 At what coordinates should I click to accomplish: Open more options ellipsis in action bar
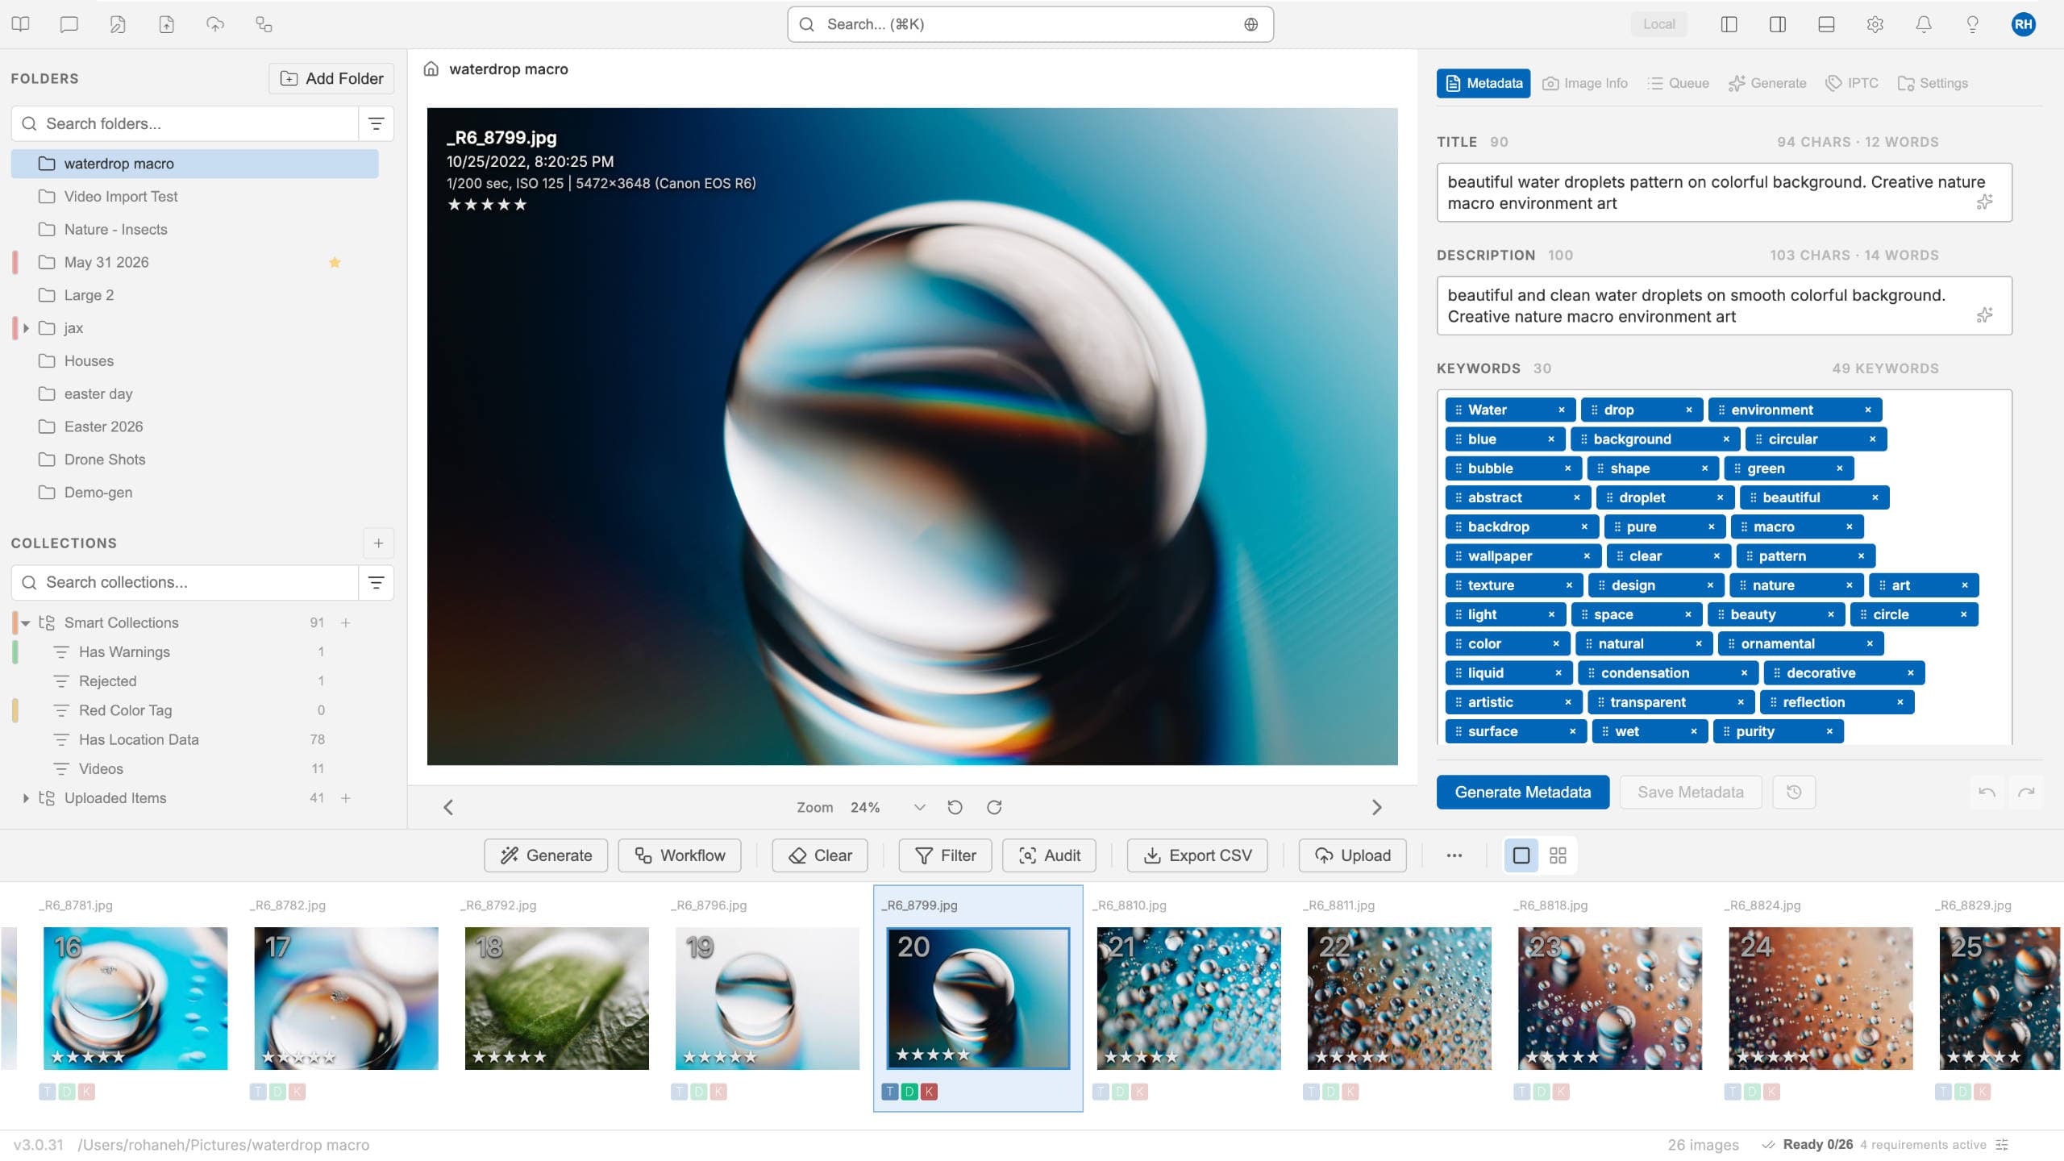(x=1454, y=855)
